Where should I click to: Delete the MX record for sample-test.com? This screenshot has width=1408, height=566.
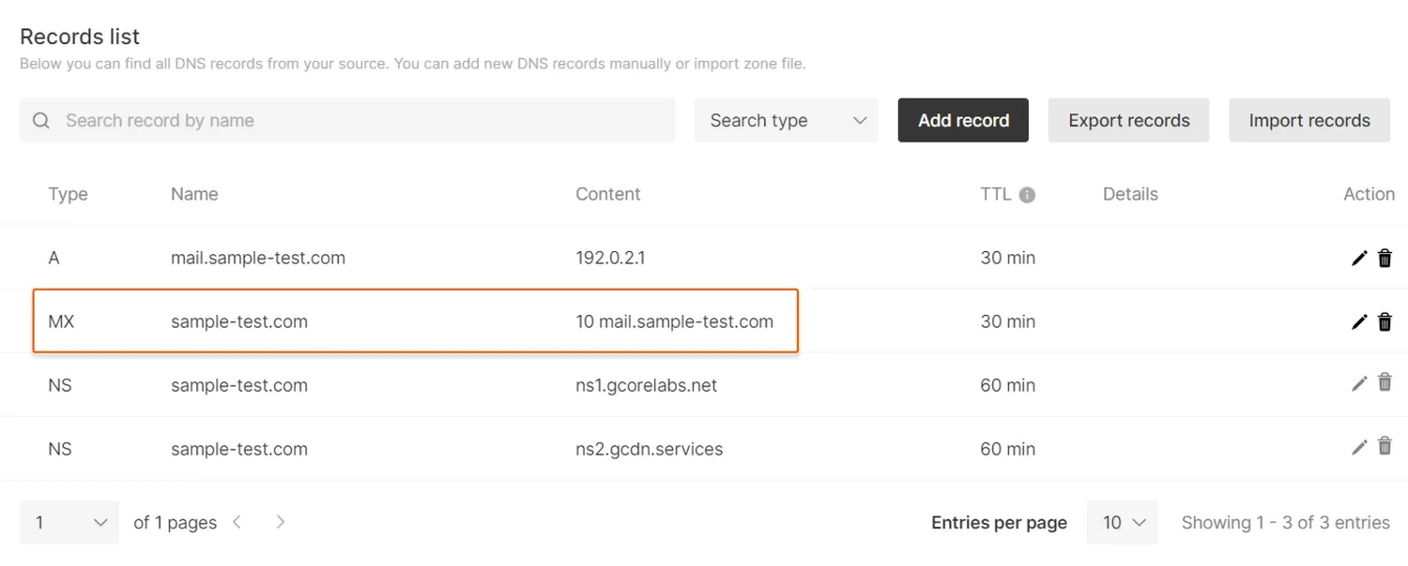[1385, 321]
